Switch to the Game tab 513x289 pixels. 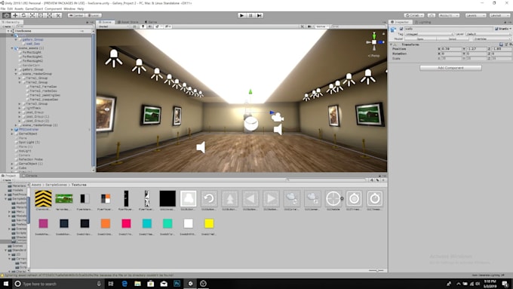151,22
